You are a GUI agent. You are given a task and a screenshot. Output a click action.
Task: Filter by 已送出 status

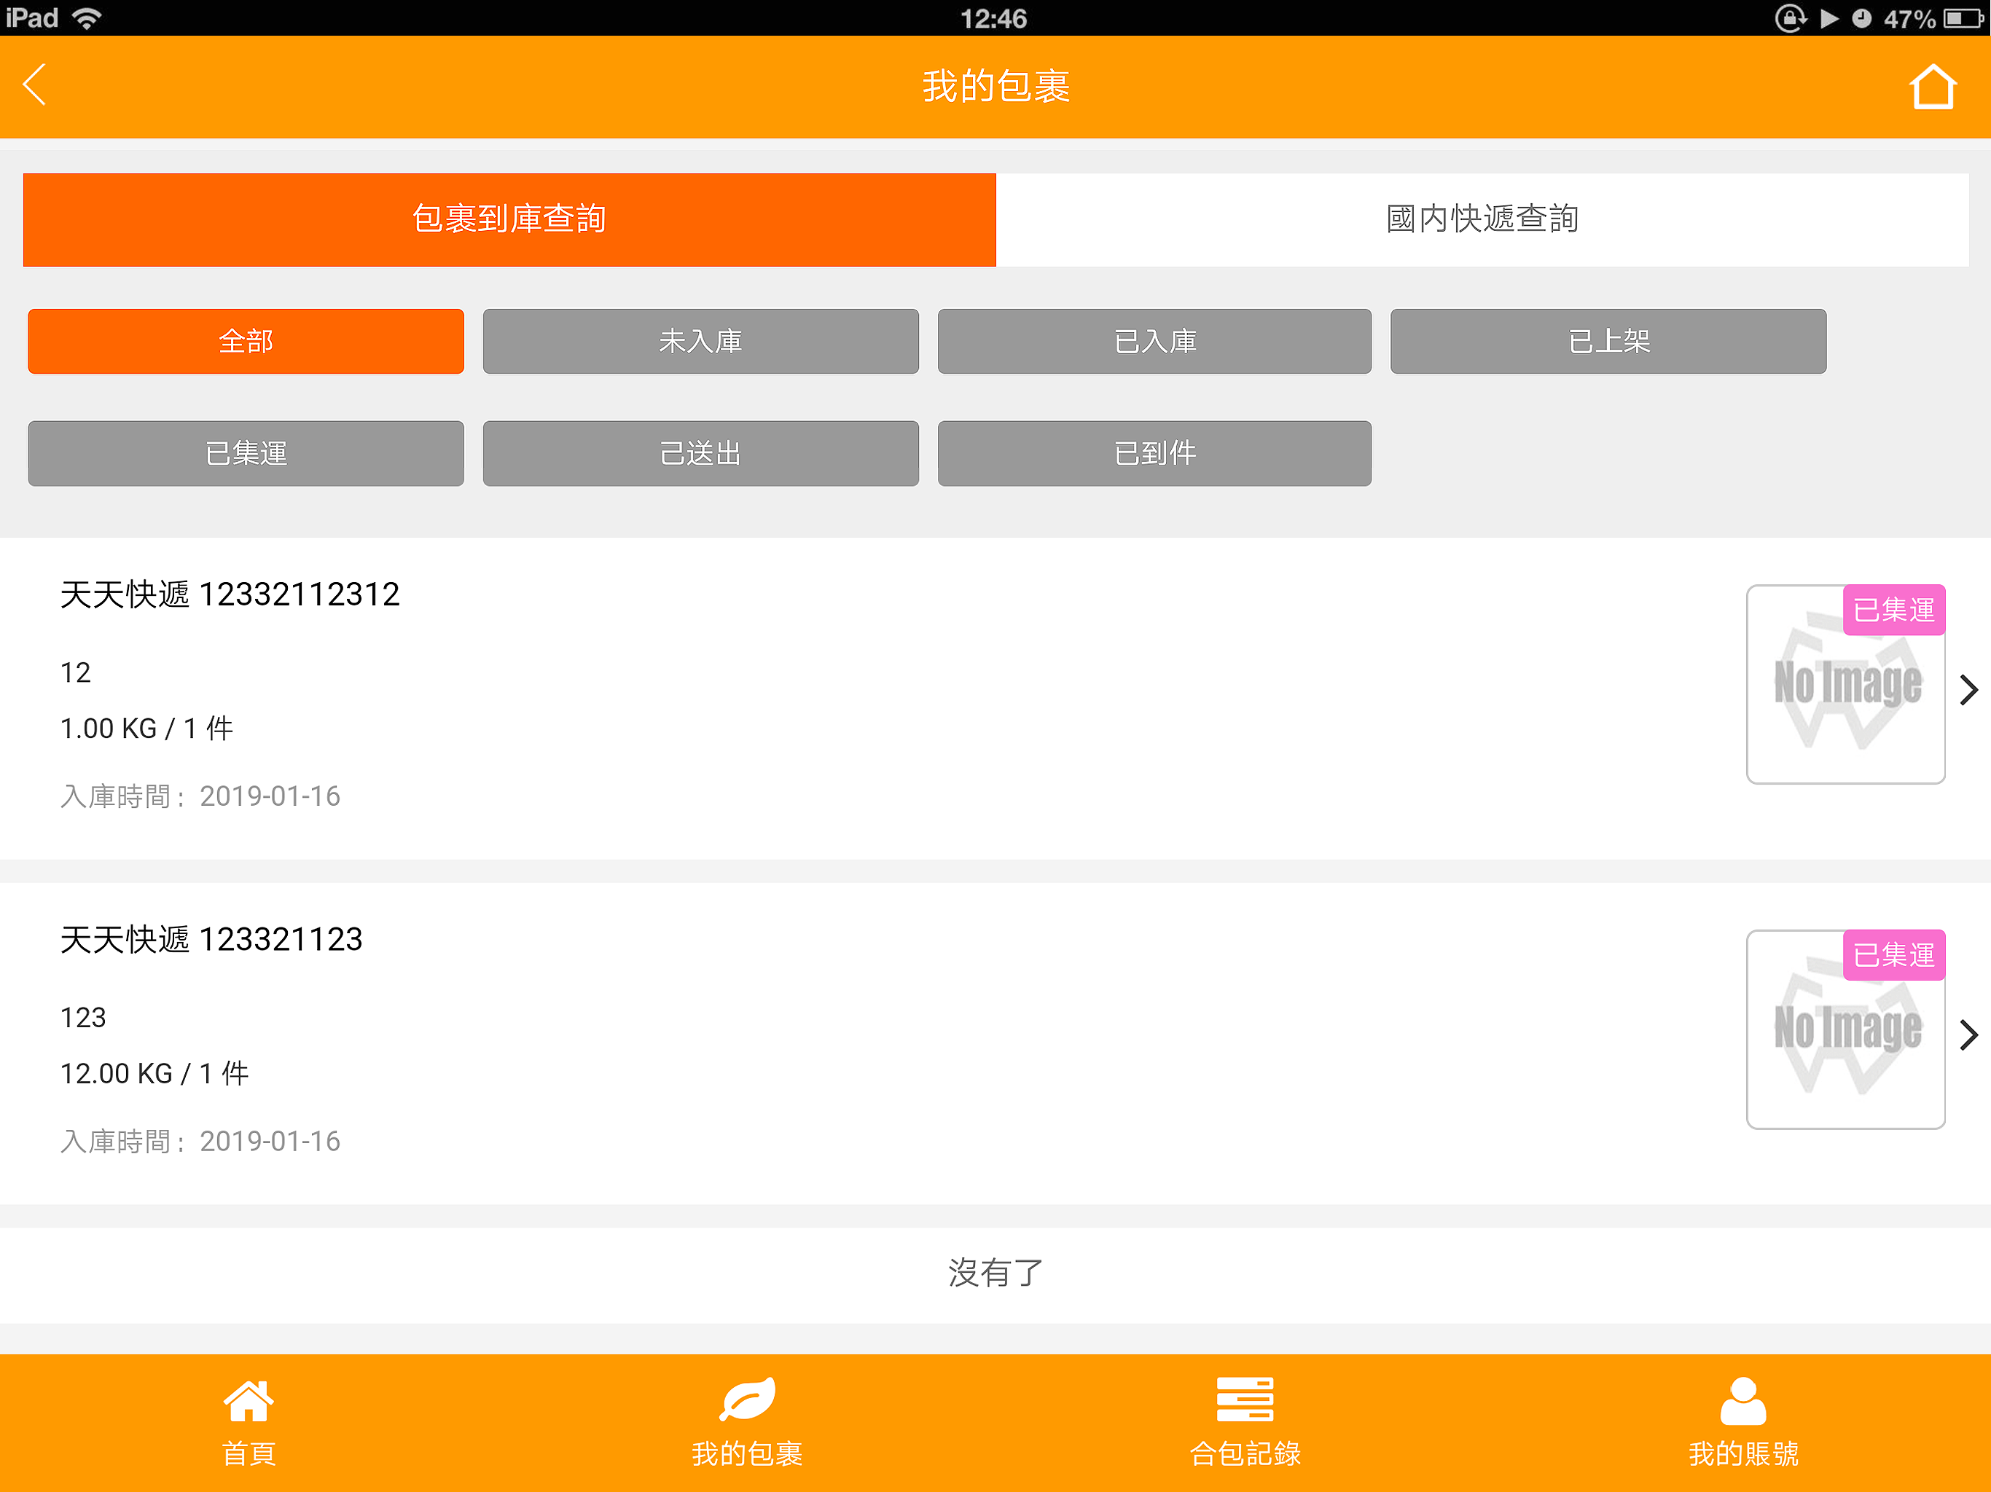pos(700,454)
